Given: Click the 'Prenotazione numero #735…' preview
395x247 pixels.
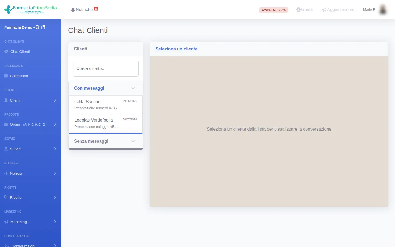Looking at the screenshot, I should pyautogui.click(x=97, y=108).
